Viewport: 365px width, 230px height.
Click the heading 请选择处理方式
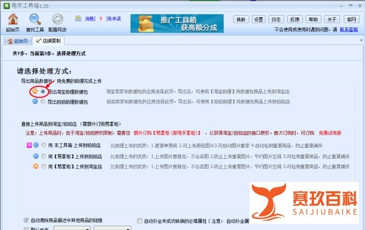44,71
